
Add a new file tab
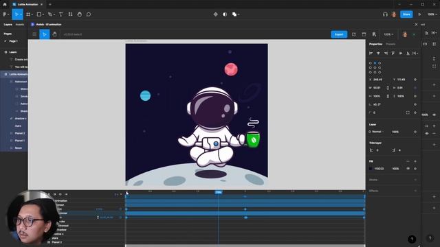pyautogui.click(x=50, y=5)
